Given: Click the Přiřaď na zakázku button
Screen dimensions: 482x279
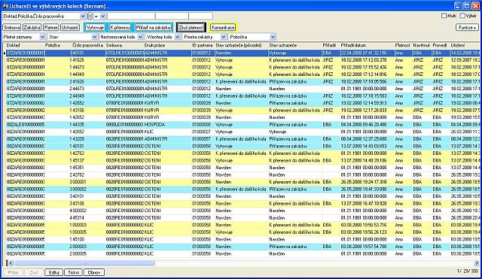Looking at the screenshot, I should (x=154, y=28).
